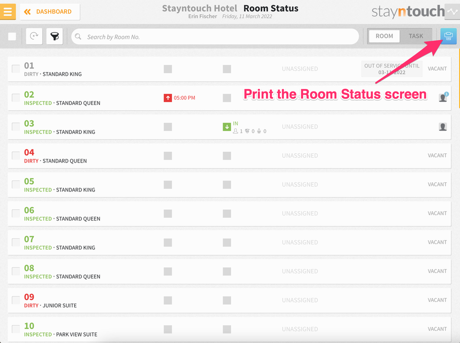Click infants count icon in room 03
Screen dimensions: 460x343
click(x=259, y=131)
